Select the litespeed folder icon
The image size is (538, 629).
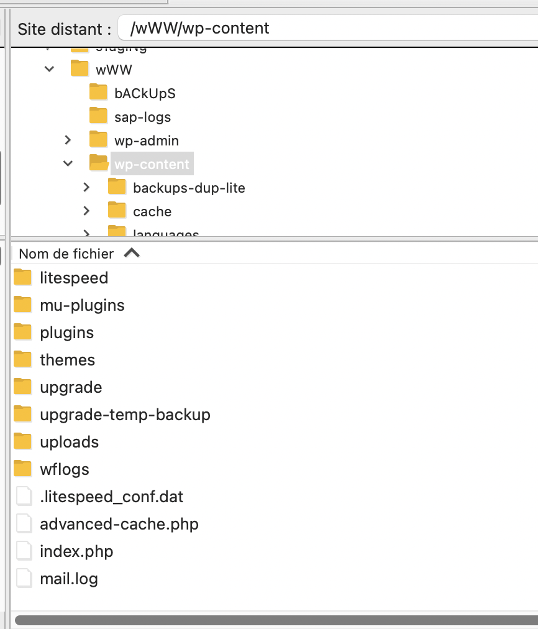click(22, 277)
